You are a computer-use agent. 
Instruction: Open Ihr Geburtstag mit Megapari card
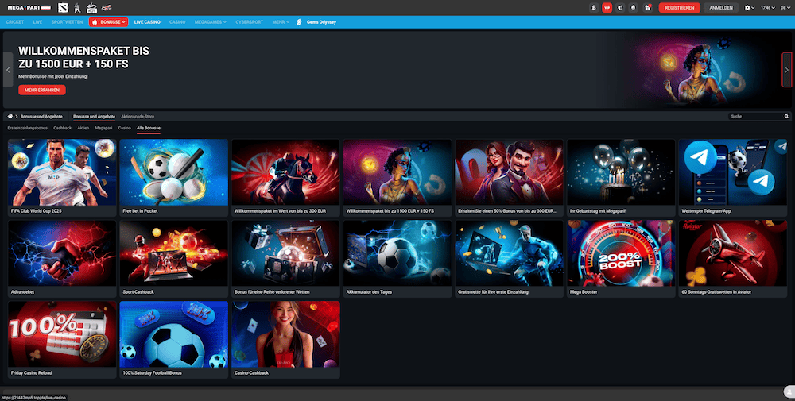coord(621,178)
